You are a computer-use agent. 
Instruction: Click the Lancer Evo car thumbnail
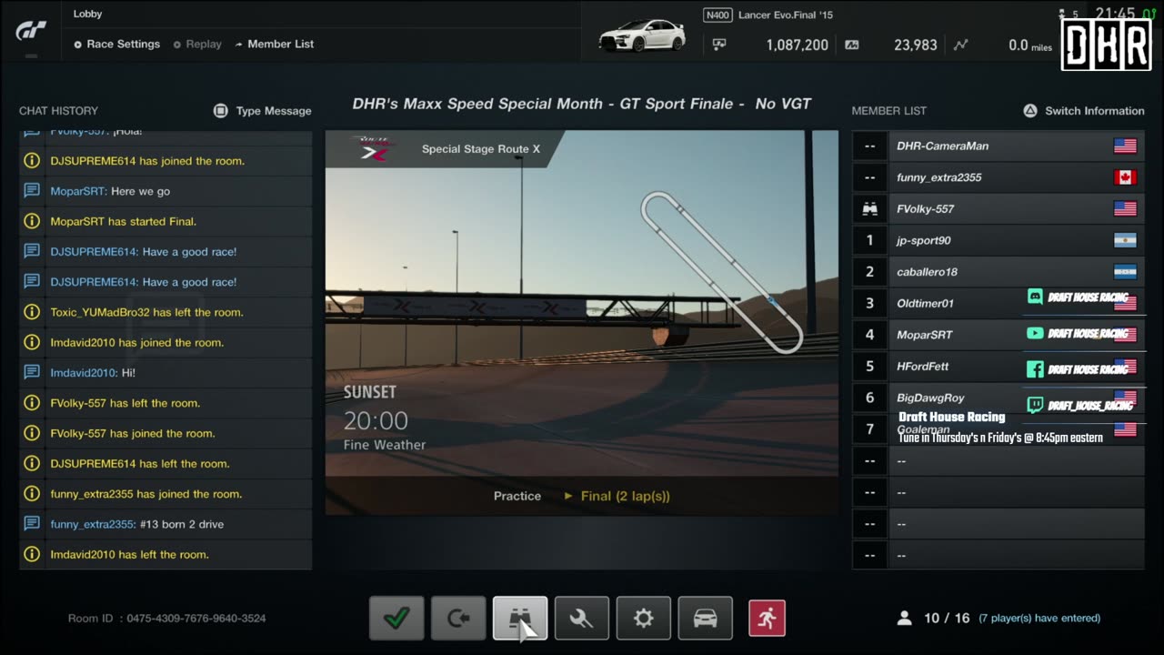click(642, 36)
